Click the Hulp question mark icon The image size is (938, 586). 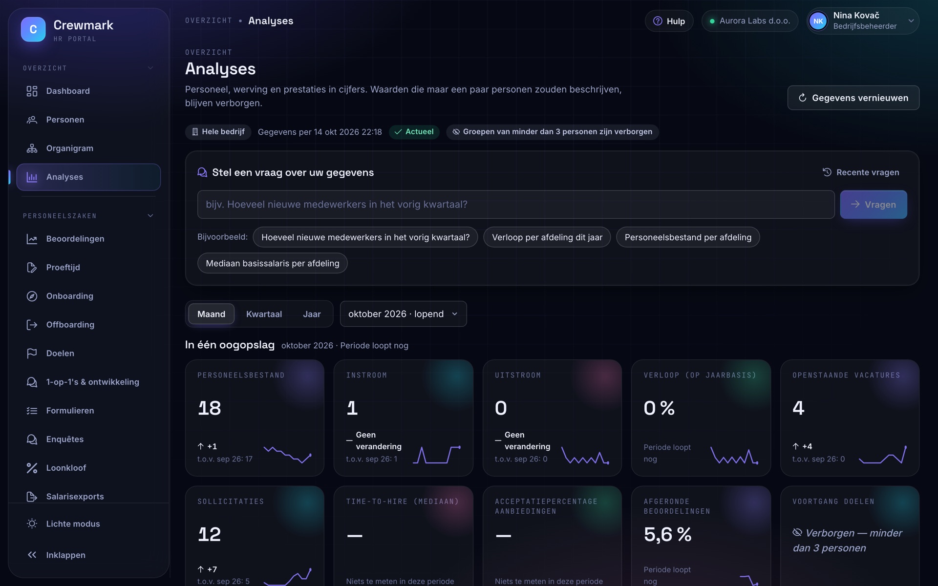(658, 21)
